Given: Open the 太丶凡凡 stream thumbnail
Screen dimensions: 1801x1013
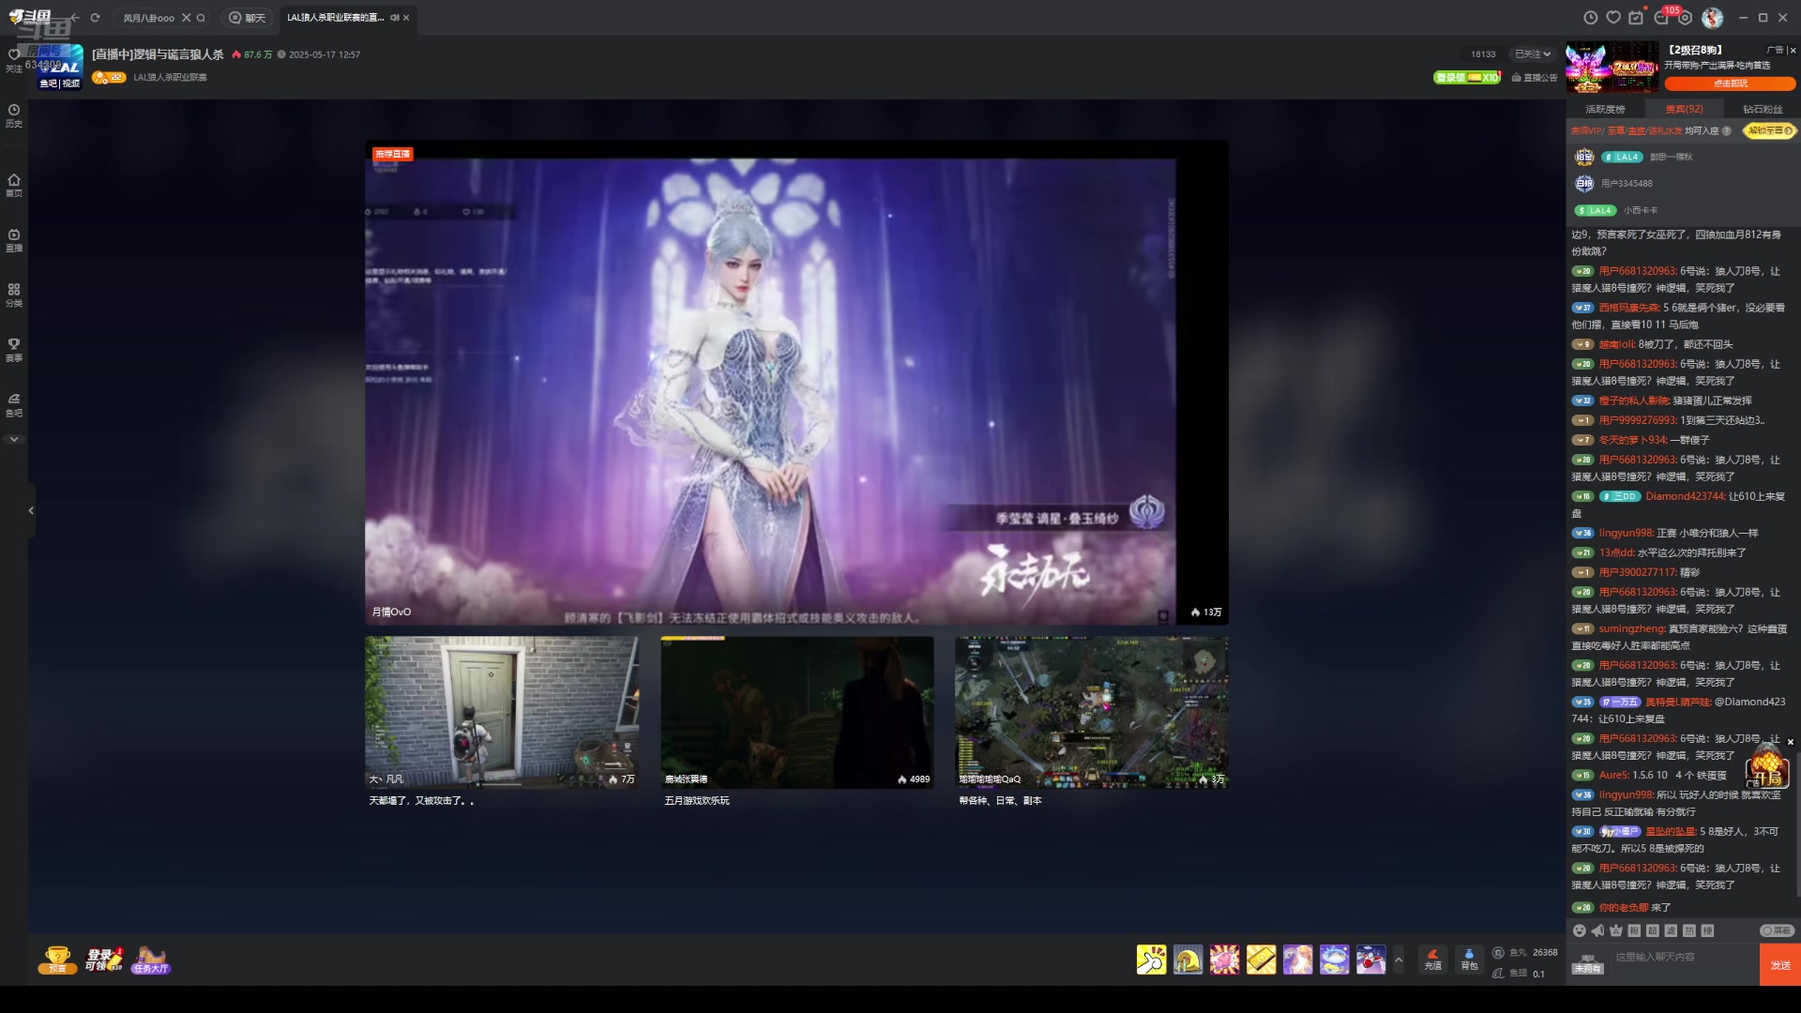Looking at the screenshot, I should 502,712.
